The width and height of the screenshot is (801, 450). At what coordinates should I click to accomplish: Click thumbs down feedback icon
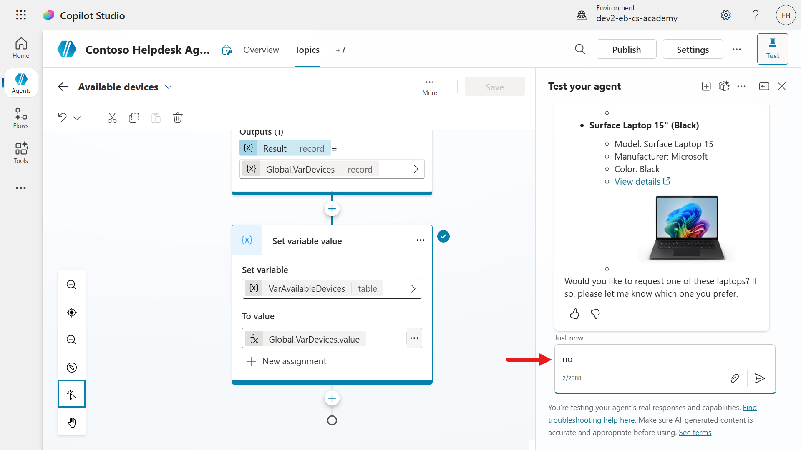click(595, 314)
